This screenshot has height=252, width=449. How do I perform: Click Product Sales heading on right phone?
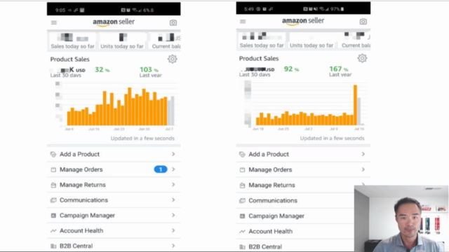pos(259,59)
